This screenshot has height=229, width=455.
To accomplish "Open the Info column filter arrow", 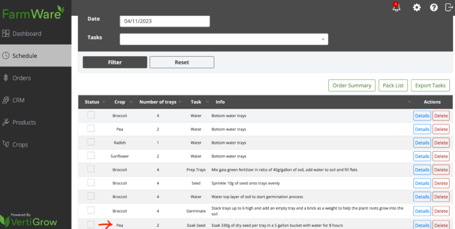I will coord(409,102).
